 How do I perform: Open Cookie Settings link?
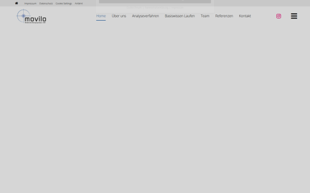pos(64,4)
